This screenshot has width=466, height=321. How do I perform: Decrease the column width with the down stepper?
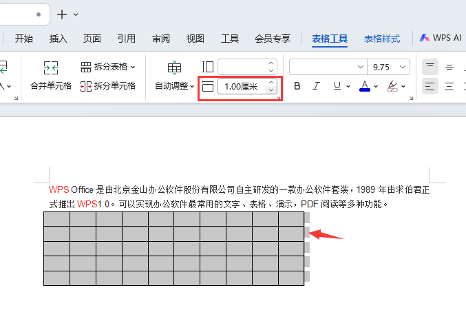(271, 70)
